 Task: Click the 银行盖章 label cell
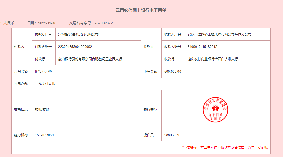150,109
